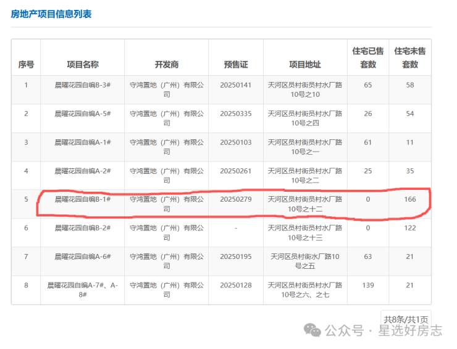Open highlighted project 晨曜花园自编B-1#

83,199
